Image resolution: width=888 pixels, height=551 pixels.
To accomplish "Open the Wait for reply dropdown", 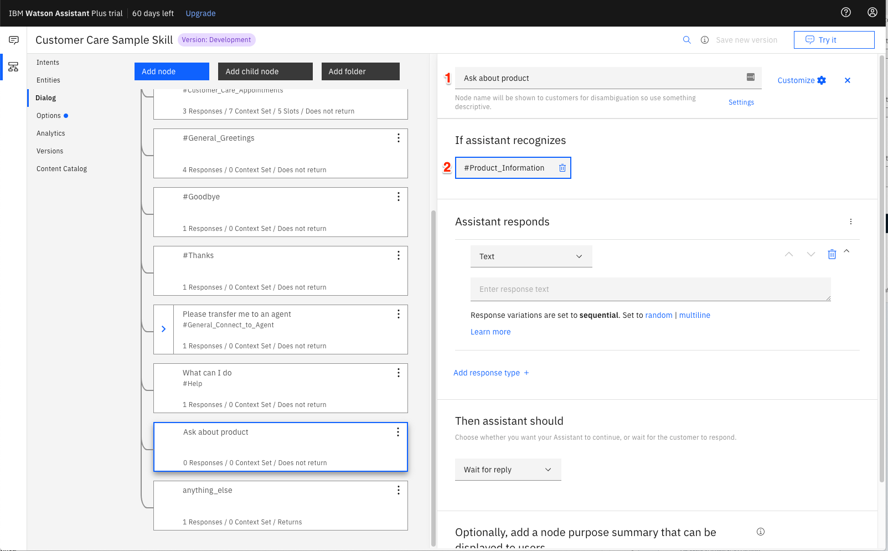I will click(x=508, y=470).
